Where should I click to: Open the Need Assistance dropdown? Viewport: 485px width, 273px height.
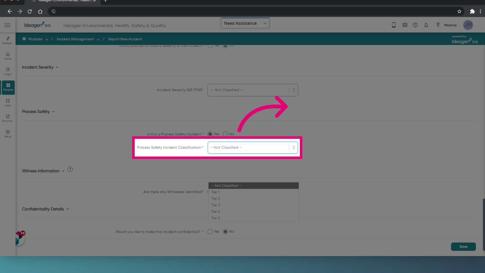pos(245,23)
